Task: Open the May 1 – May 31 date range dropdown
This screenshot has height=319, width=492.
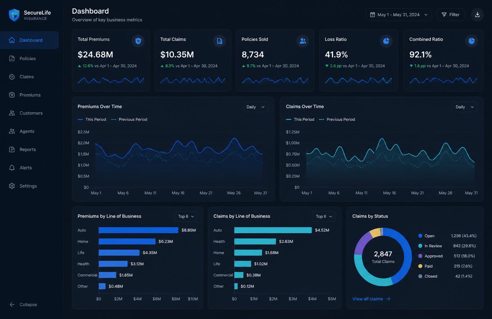Action: [399, 15]
